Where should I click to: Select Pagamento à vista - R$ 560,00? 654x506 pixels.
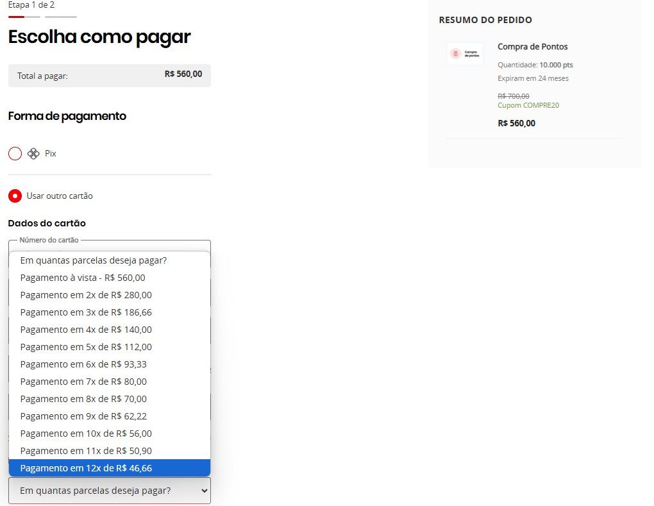(110, 278)
